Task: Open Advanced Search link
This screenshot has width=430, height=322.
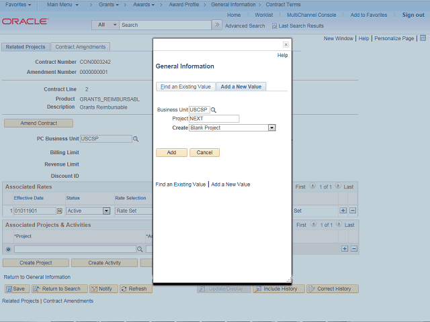Action: [245, 25]
